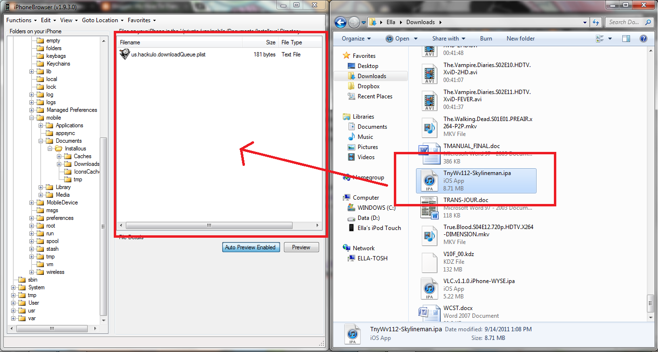The image size is (658, 352).
Task: Click the plist file's icon in the file list
Action: [124, 54]
